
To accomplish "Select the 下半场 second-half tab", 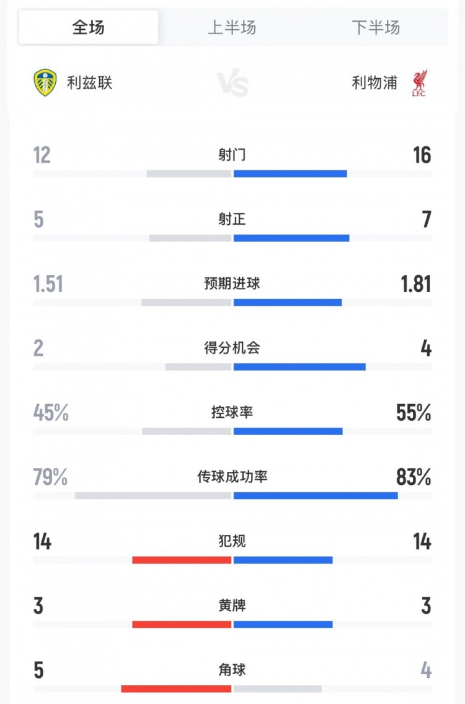I will pos(376,27).
